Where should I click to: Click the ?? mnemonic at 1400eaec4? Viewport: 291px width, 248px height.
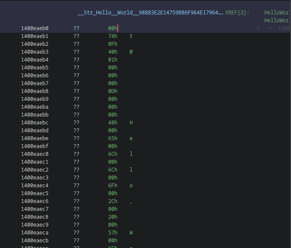76,186
